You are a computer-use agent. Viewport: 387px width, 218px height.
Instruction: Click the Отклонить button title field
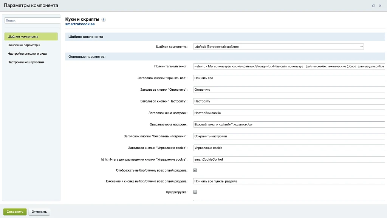(289, 90)
